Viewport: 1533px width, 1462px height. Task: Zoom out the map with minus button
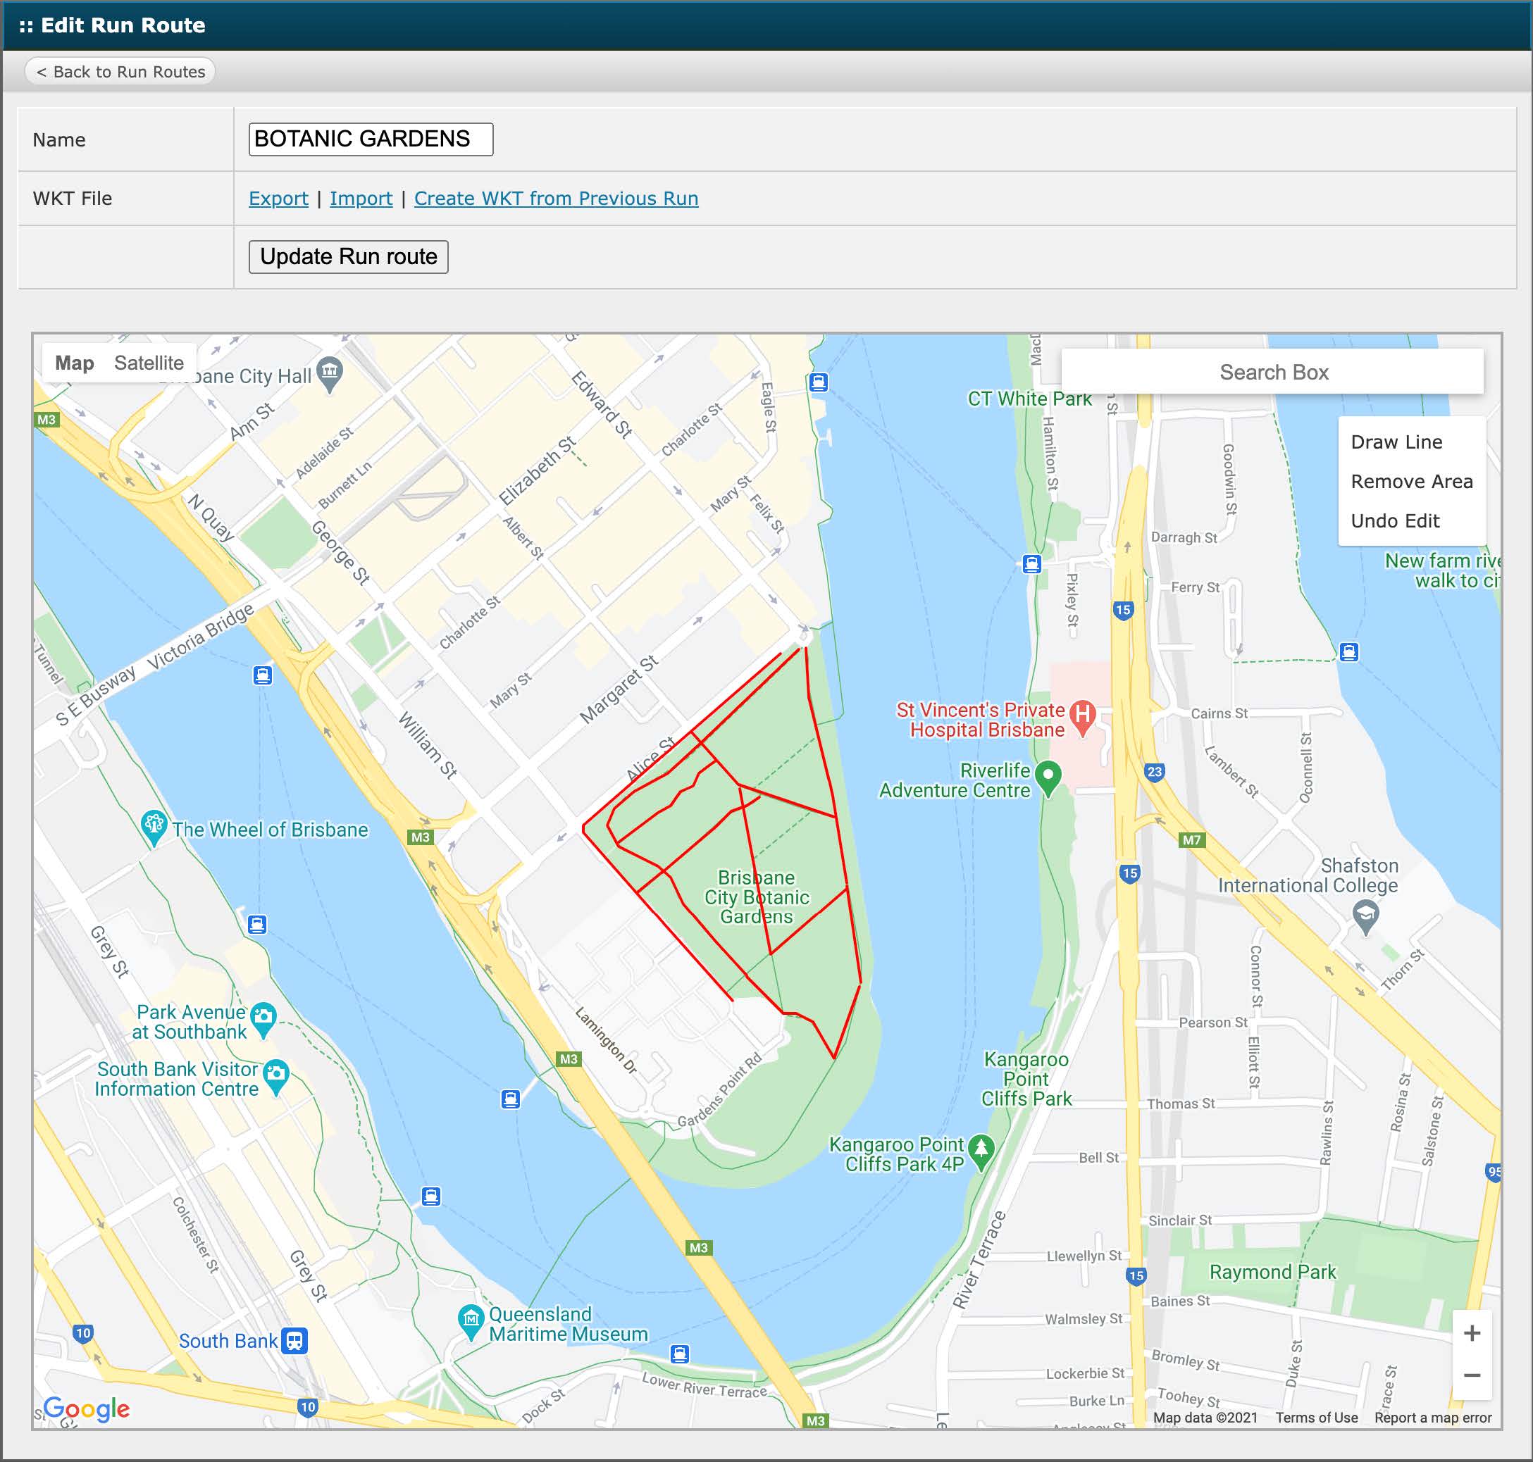(x=1472, y=1375)
